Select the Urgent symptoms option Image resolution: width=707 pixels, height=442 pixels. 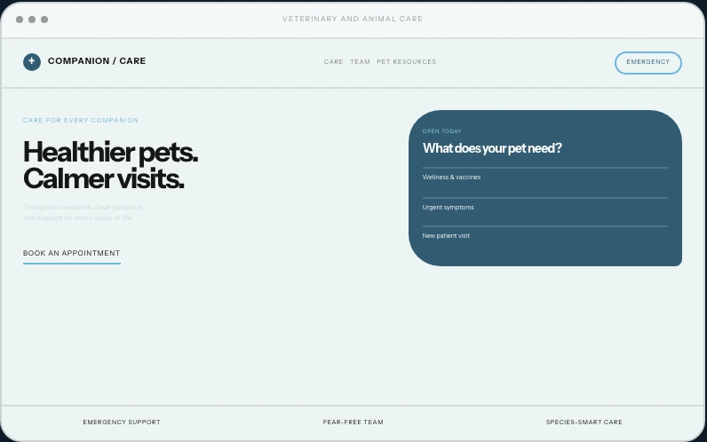545,212
